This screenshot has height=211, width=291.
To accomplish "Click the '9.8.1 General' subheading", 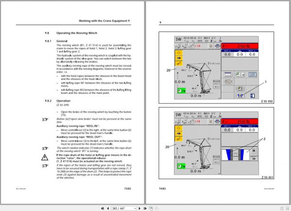I will [56, 41].
